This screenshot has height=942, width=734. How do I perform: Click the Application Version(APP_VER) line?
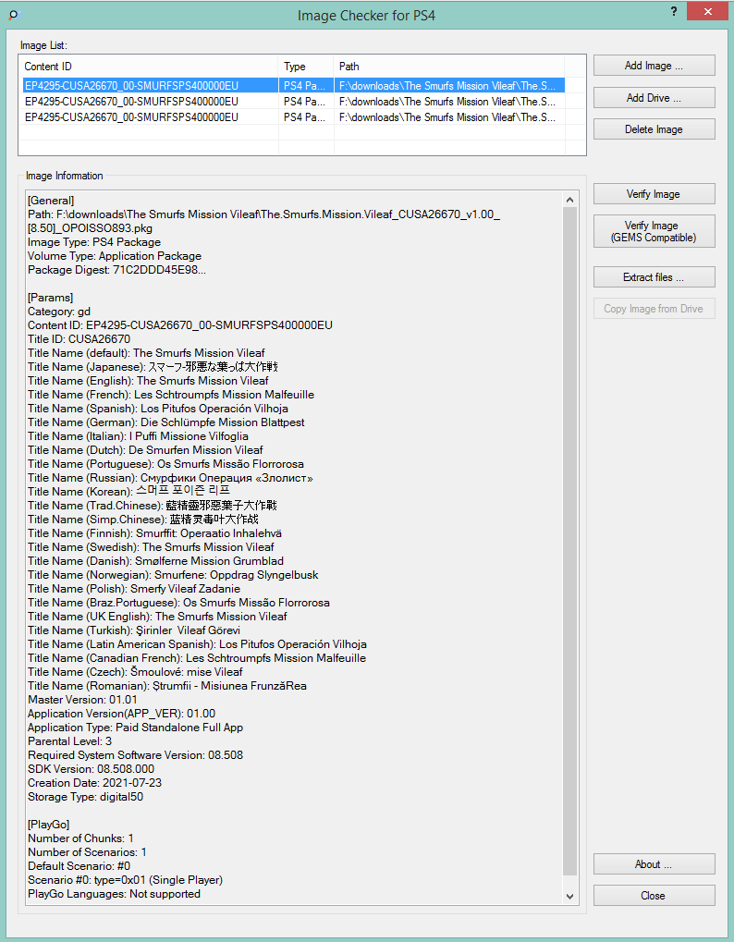click(121, 712)
